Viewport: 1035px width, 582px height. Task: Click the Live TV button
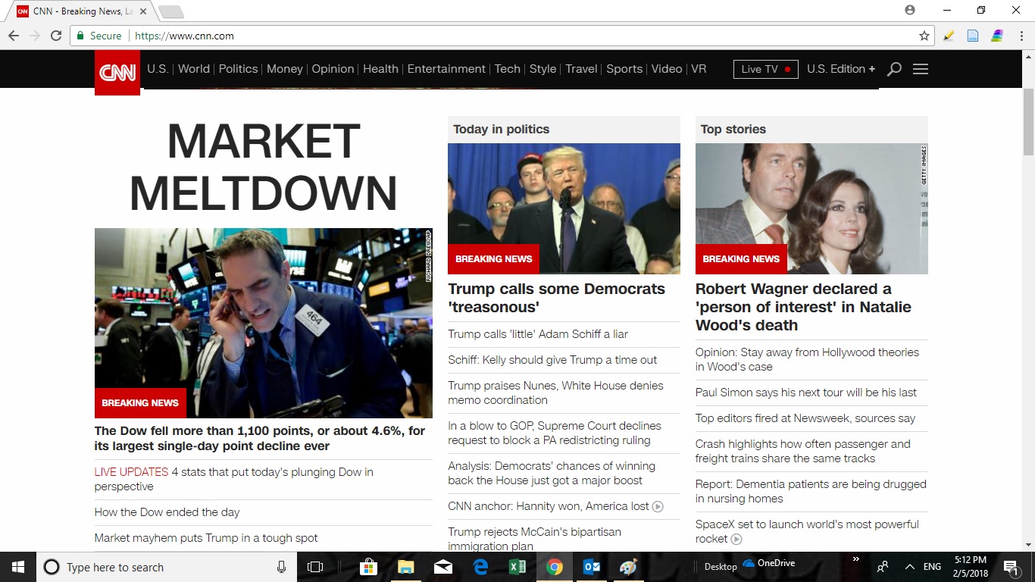click(x=765, y=69)
